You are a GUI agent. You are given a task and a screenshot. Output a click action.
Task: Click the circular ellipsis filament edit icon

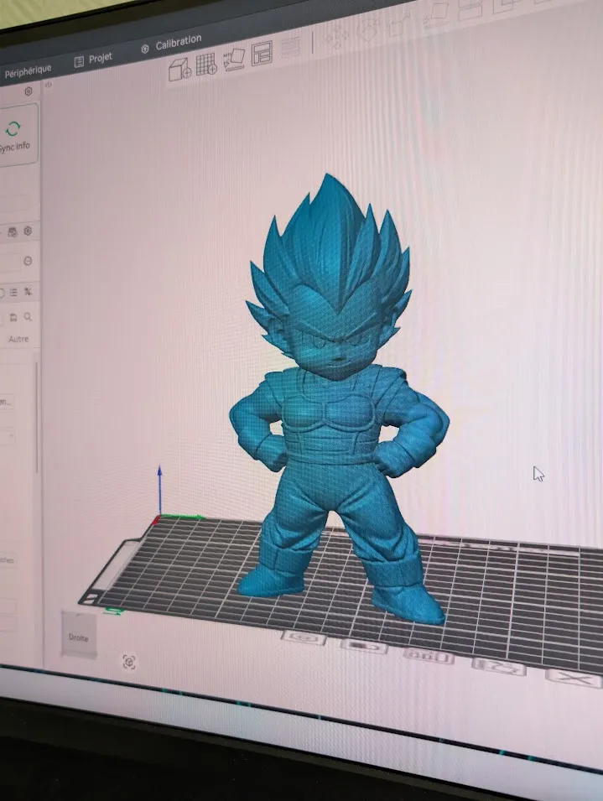click(x=28, y=261)
